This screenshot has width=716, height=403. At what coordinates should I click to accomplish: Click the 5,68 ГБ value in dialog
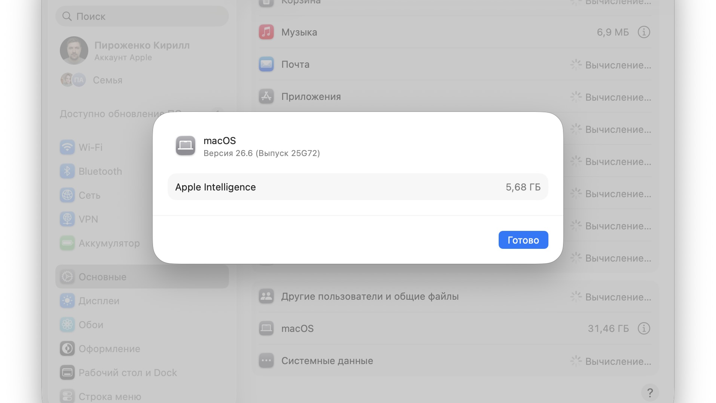click(x=523, y=187)
